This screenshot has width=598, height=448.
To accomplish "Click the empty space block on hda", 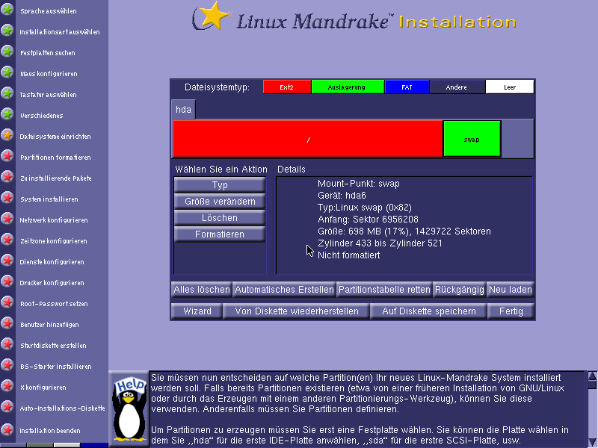I will (517, 139).
